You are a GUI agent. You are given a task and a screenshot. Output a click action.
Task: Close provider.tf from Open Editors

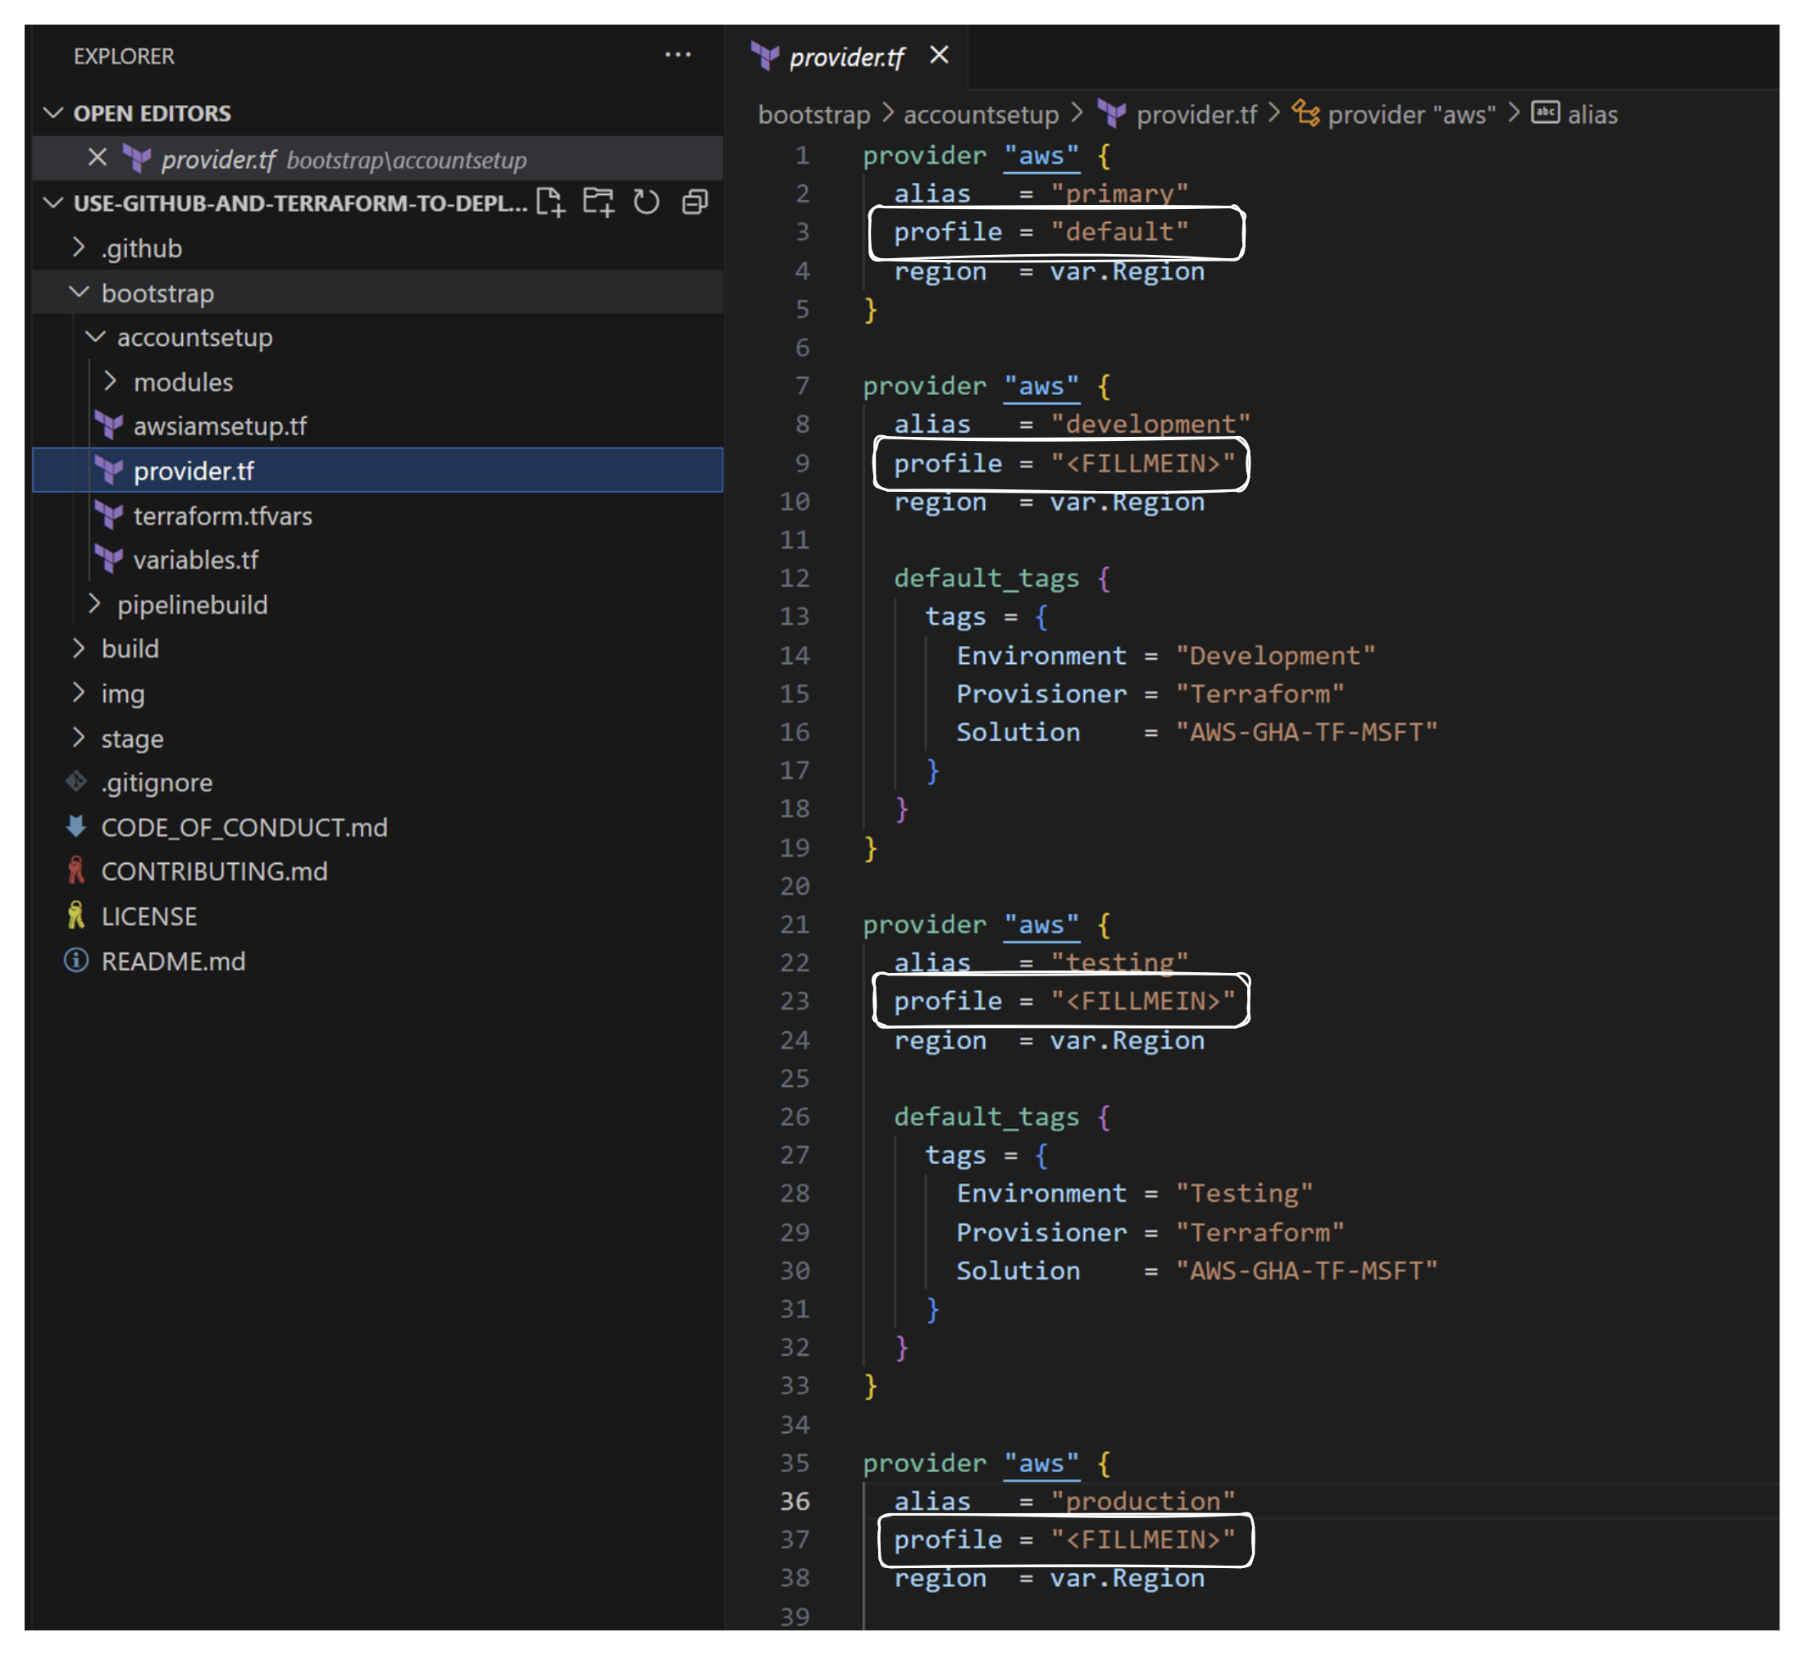97,158
